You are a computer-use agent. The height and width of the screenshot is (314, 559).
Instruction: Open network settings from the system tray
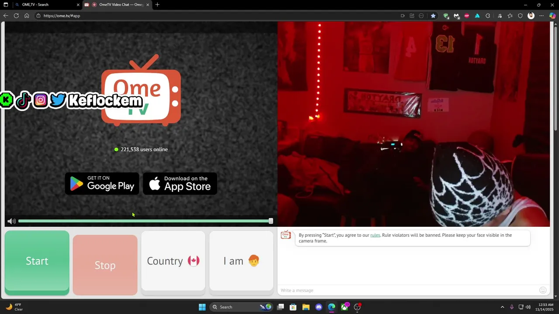pyautogui.click(x=521, y=307)
